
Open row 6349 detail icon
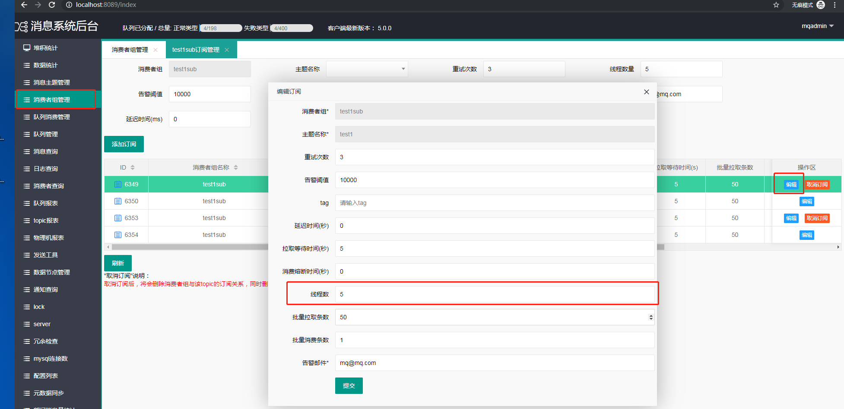point(118,184)
